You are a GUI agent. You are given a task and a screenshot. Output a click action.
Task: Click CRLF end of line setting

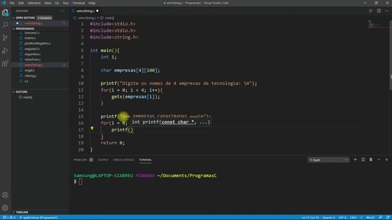(353, 218)
